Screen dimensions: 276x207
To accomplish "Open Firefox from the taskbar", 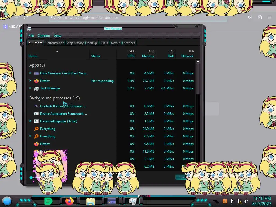I will click(70, 201).
